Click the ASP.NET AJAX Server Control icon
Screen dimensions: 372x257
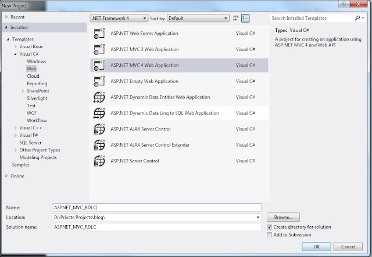pyautogui.click(x=99, y=129)
